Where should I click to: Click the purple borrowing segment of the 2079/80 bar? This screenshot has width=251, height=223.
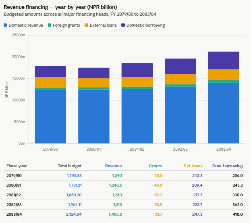(51, 72)
